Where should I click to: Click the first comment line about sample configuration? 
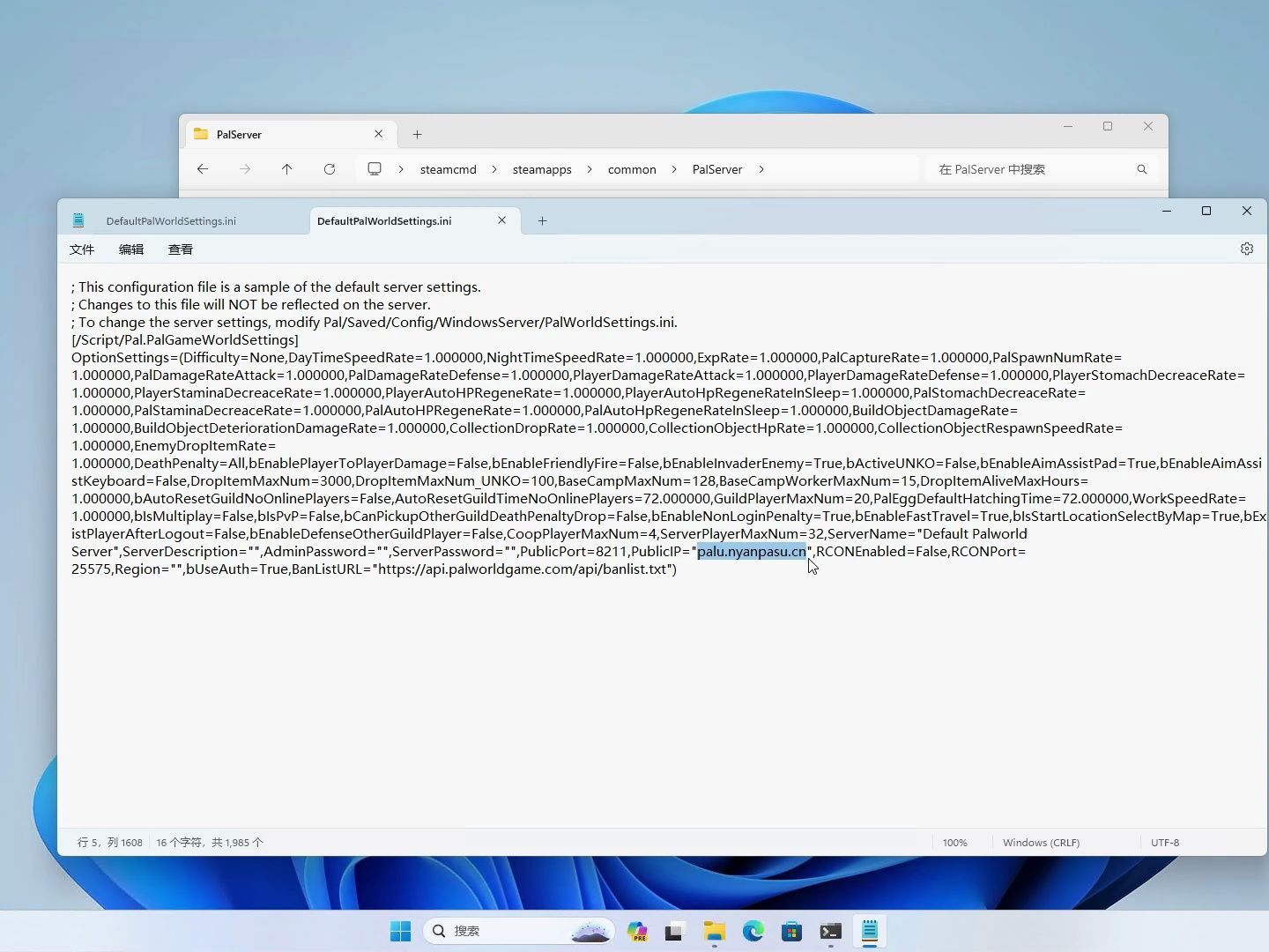[276, 287]
